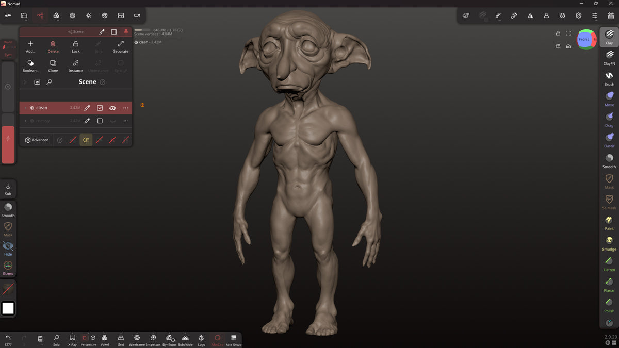The width and height of the screenshot is (619, 348).
Task: Select the Paint tool
Action: pyautogui.click(x=609, y=223)
